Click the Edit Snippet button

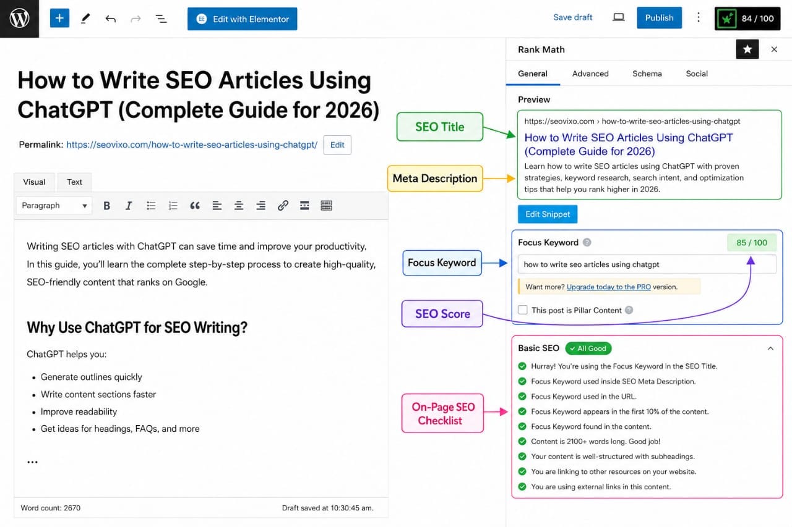coord(548,214)
